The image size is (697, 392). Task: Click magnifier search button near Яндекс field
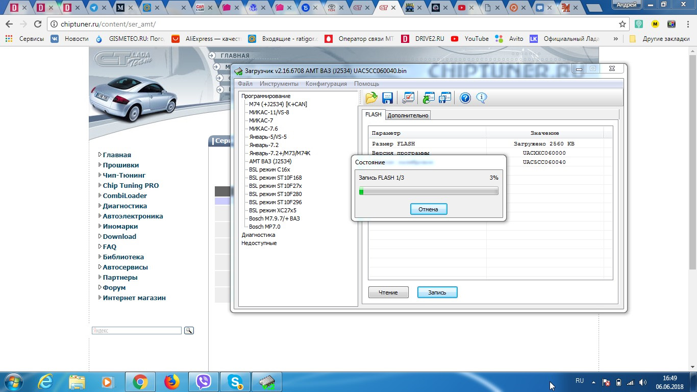189,331
